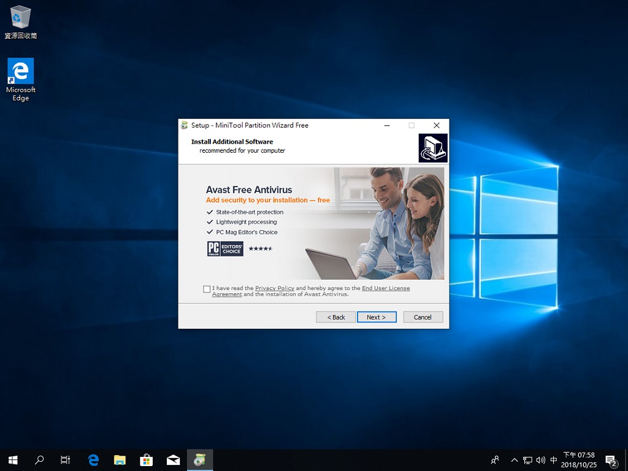628x471 pixels.
Task: Click 'recommended for your computer' subtitle
Action: (242, 151)
